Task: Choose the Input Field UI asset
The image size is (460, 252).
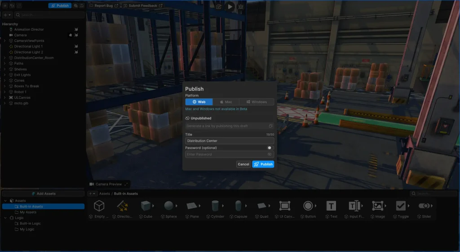Action: point(354,206)
